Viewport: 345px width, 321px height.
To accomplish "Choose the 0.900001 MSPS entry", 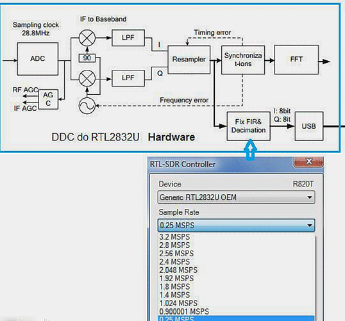I will (x=184, y=311).
